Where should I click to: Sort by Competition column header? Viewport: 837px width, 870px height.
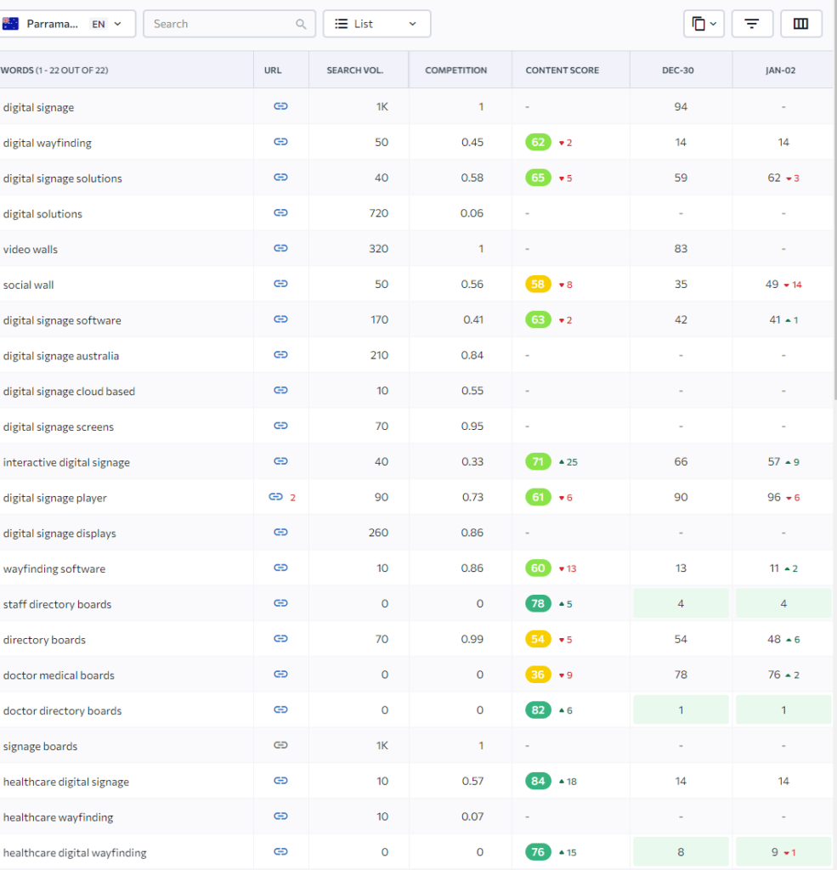455,70
